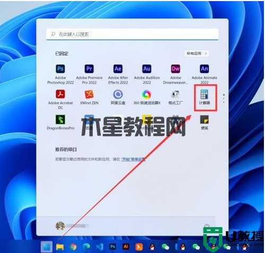Screen dimensions: 265x253
Task: Launch XMind ZEN
Action: pos(89,97)
